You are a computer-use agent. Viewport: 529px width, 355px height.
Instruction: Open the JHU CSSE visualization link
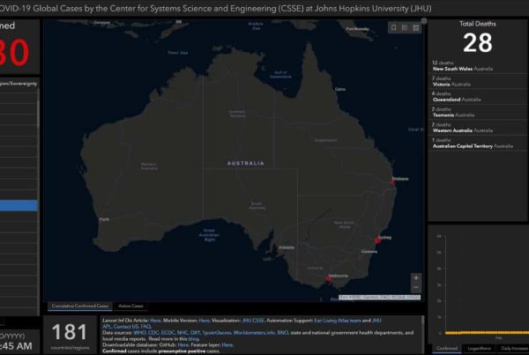coord(253,321)
